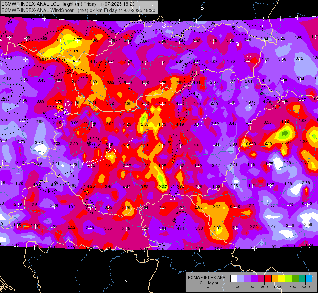Click the wind shear value 6.37
This screenshot has width=318, height=293.
click(x=22, y=121)
